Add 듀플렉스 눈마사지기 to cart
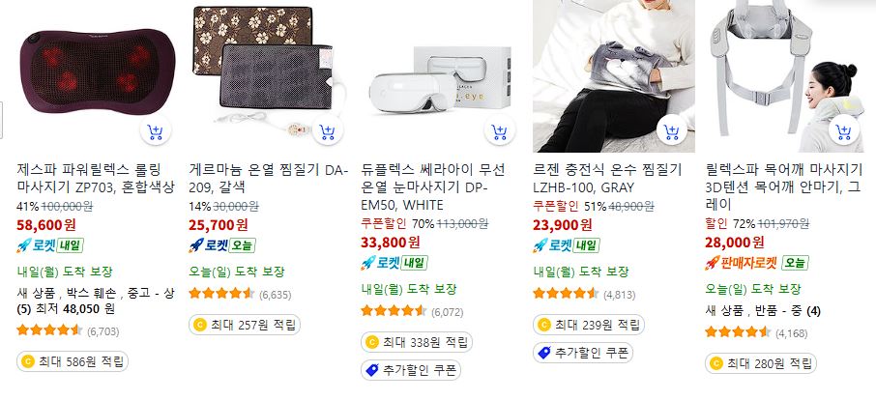Image resolution: width=876 pixels, height=401 pixels. (x=500, y=131)
